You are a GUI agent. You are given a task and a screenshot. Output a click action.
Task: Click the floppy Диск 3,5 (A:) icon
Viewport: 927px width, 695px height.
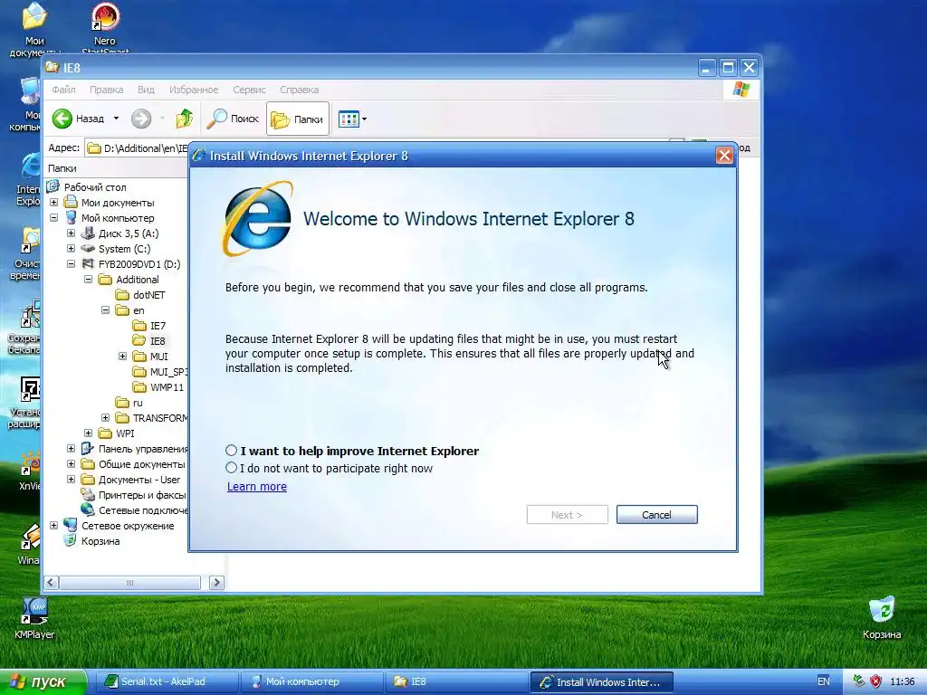click(x=88, y=233)
